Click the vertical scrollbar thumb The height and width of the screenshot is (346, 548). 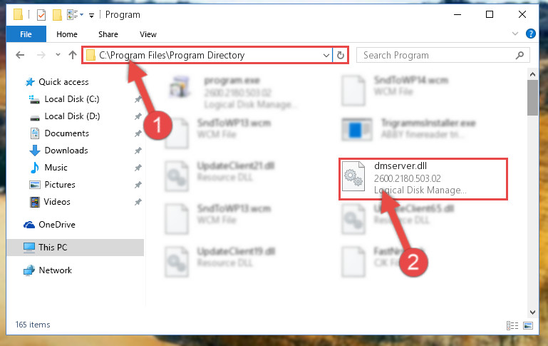pos(532,98)
